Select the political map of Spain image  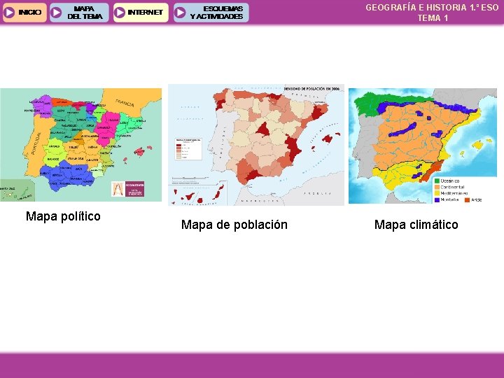click(80, 145)
